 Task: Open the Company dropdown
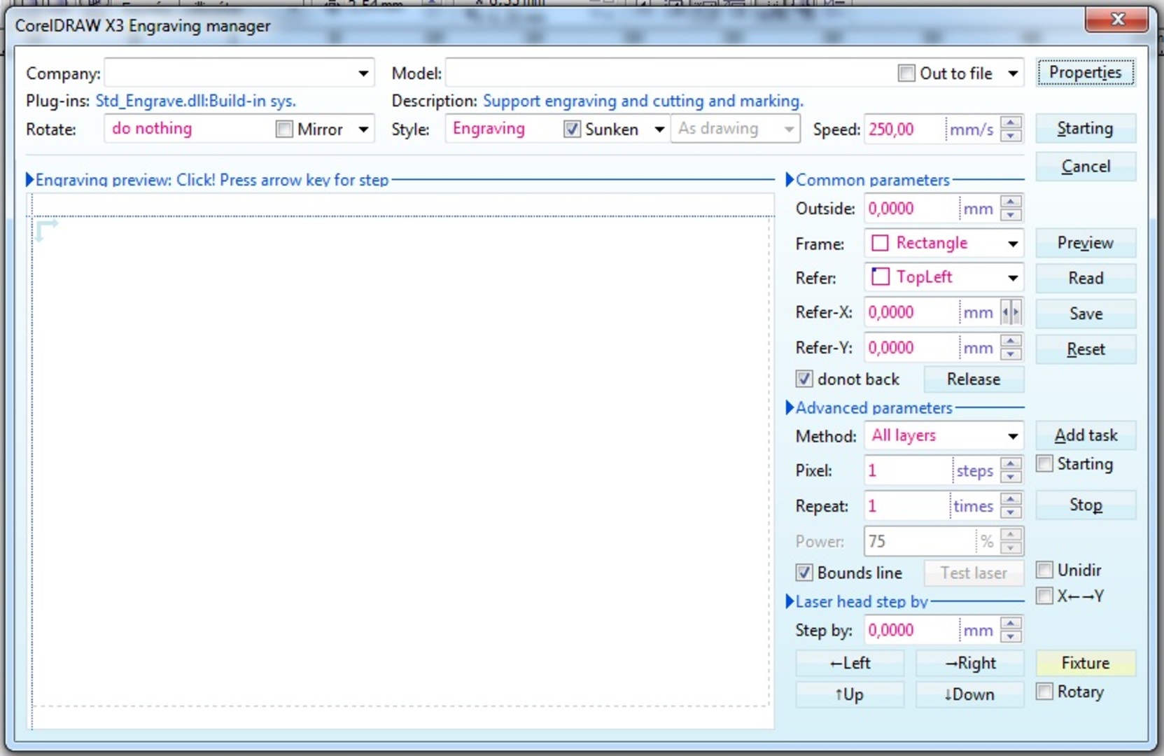pos(363,73)
